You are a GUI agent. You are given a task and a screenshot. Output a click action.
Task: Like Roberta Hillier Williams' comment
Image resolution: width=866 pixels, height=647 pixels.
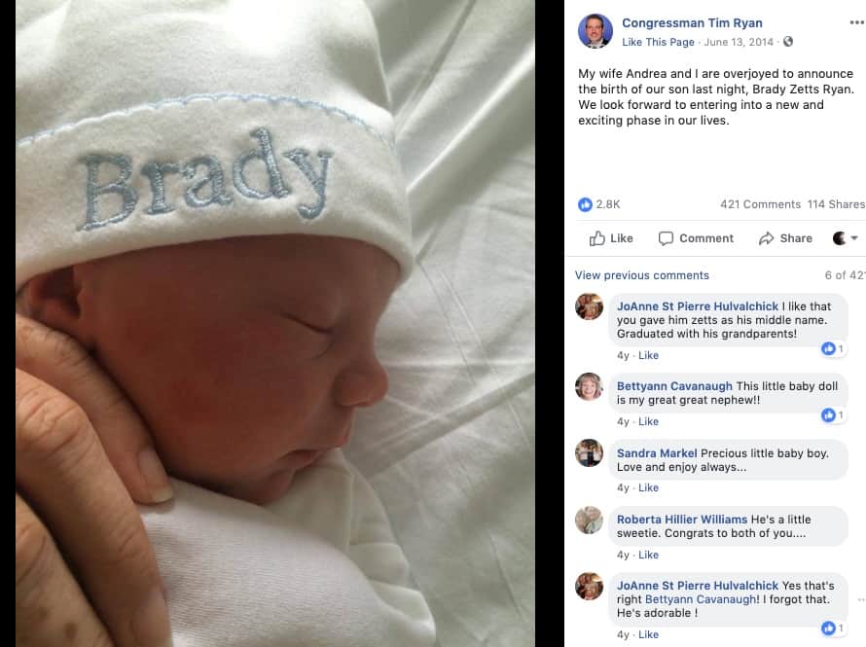click(x=648, y=555)
